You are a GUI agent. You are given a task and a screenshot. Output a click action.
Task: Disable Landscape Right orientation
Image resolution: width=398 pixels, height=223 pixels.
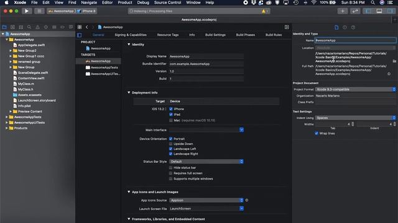[170, 154]
